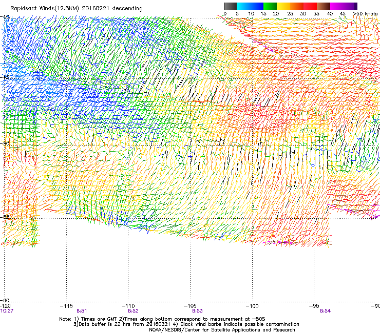
Task: Click the '>50 knots' legend label
Action: click(x=366, y=14)
